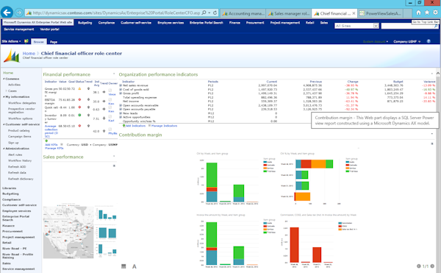Click the table view icon below report
Image resolution: width=441 pixels, height=273 pixels.
pyautogui.click(x=123, y=266)
